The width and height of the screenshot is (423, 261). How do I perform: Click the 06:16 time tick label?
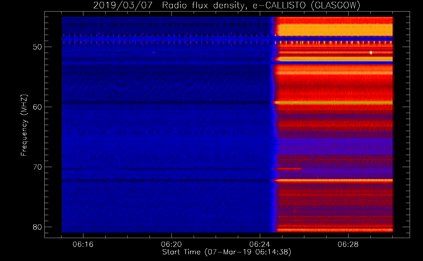pyautogui.click(x=83, y=245)
